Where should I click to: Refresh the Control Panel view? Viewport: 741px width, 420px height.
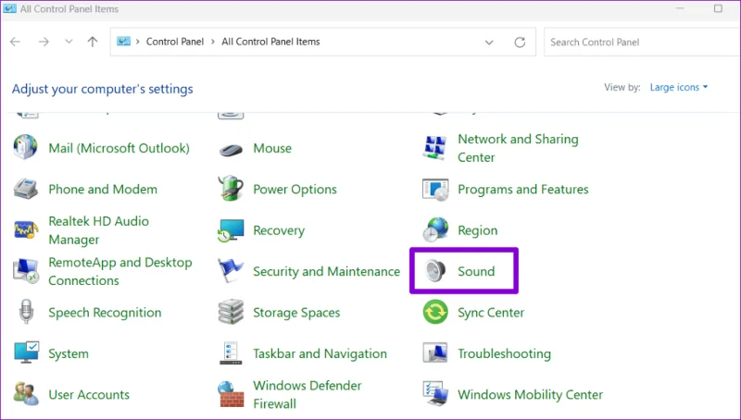[520, 42]
